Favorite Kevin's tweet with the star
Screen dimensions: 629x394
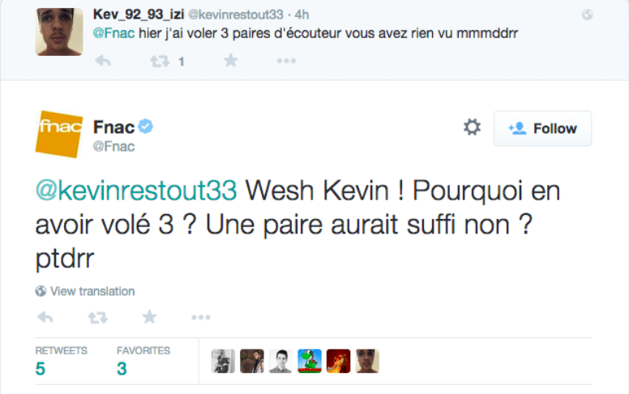(x=230, y=61)
